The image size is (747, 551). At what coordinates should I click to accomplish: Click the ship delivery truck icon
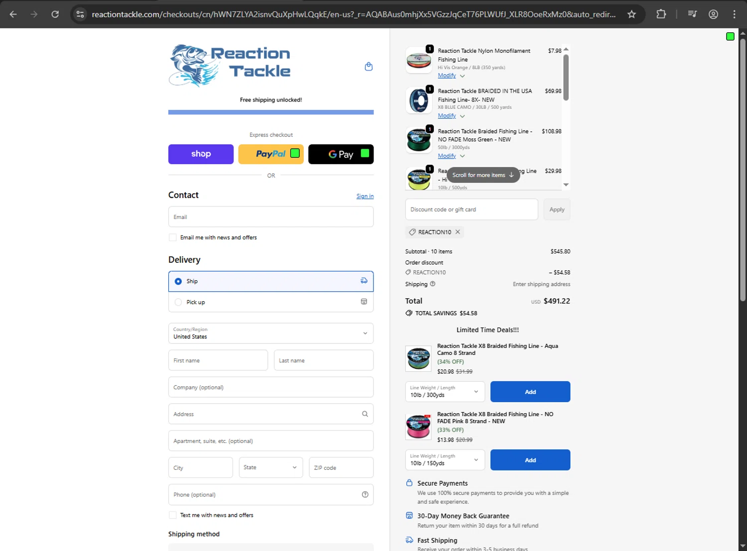(x=364, y=281)
